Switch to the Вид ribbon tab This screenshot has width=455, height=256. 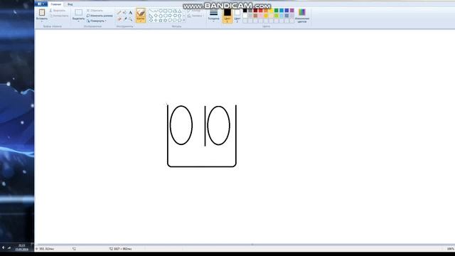point(70,4)
